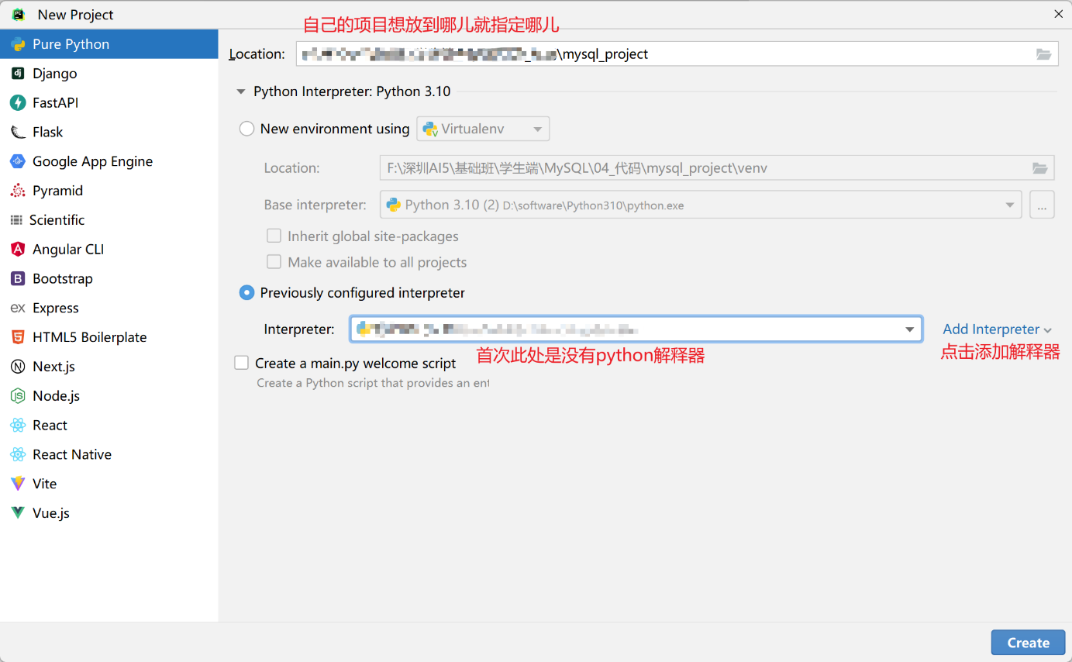
Task: Close the New Project dialog
Action: pos(1058,14)
